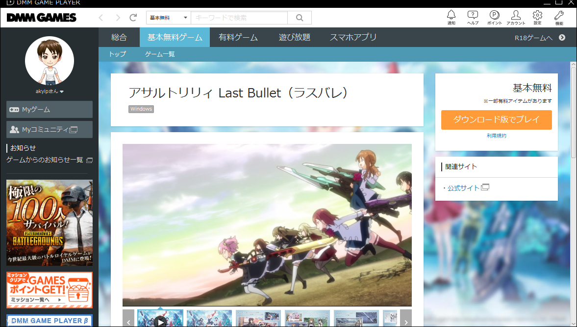577x327 pixels.
Task: Click the main game preview image
Action: 267,225
